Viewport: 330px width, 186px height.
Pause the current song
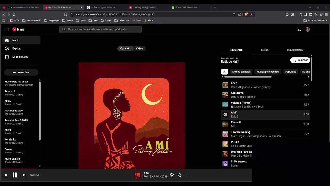pyautogui.click(x=15, y=175)
